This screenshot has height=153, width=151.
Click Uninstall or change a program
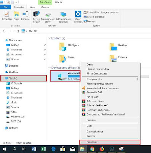(x=101, y=12)
